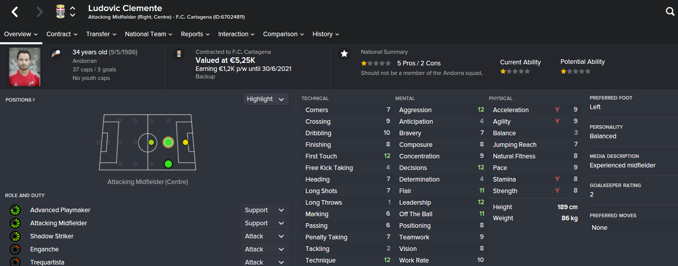Open Shadow Striker Attack duty dropdown
This screenshot has width=678, height=266.
click(x=265, y=236)
